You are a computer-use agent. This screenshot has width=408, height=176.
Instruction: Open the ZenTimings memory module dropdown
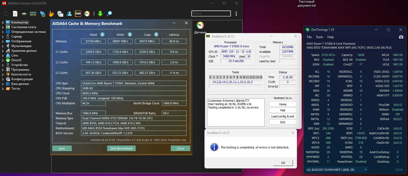click(336, 170)
